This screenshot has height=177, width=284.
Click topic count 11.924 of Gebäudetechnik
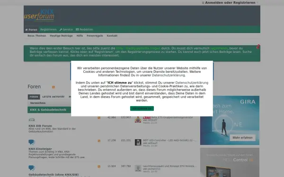click(x=112, y=166)
